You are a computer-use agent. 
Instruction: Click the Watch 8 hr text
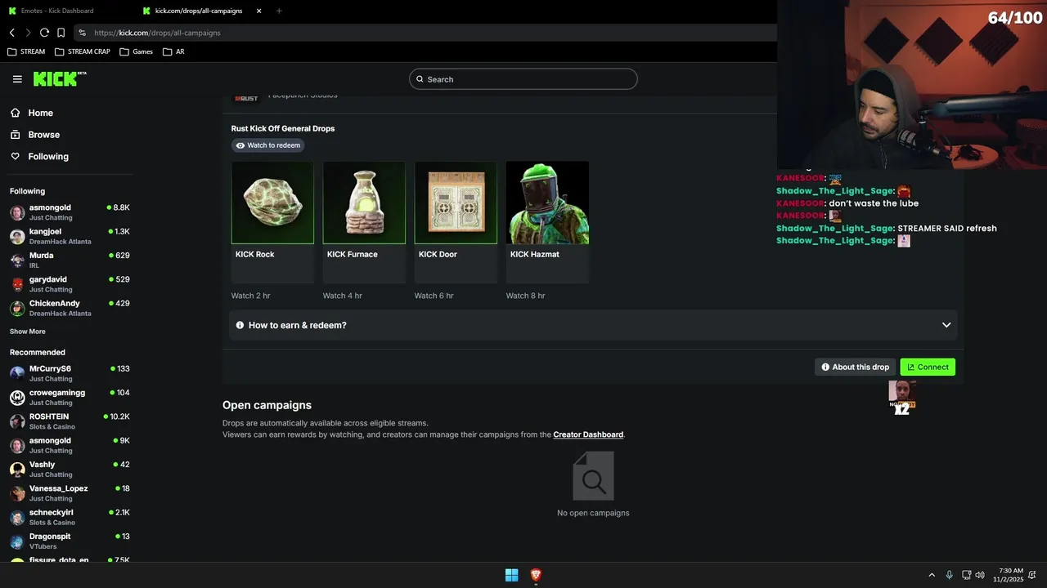coord(525,296)
